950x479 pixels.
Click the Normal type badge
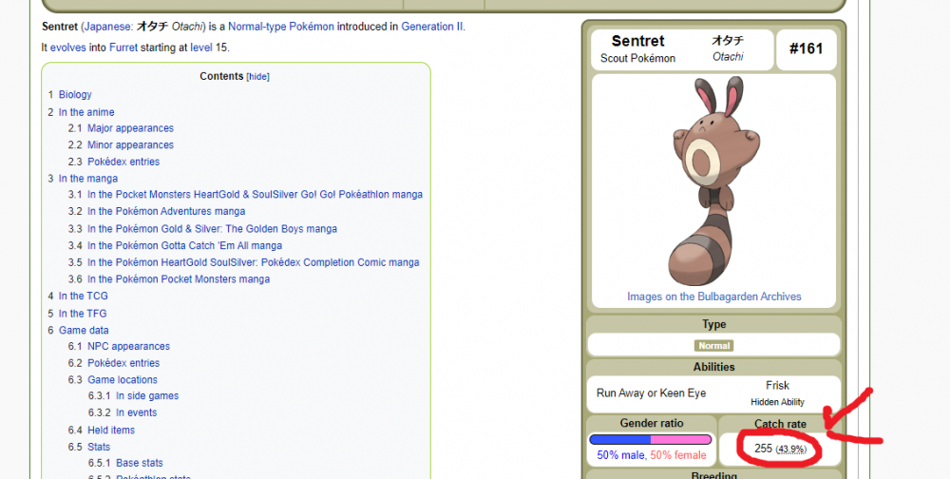[714, 346]
